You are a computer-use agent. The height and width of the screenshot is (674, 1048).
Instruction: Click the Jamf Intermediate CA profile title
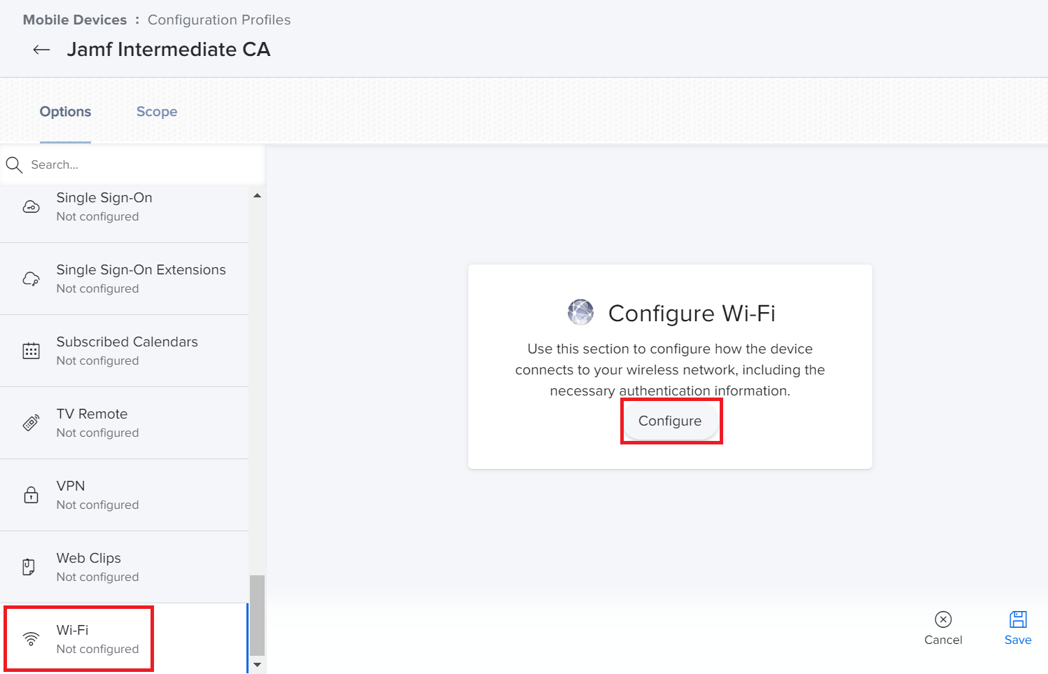click(169, 50)
